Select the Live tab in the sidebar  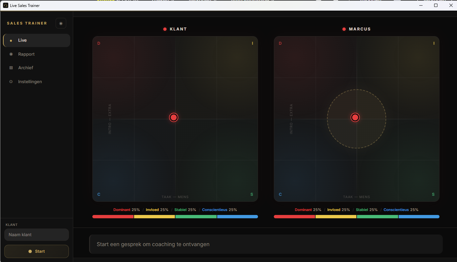pyautogui.click(x=23, y=40)
